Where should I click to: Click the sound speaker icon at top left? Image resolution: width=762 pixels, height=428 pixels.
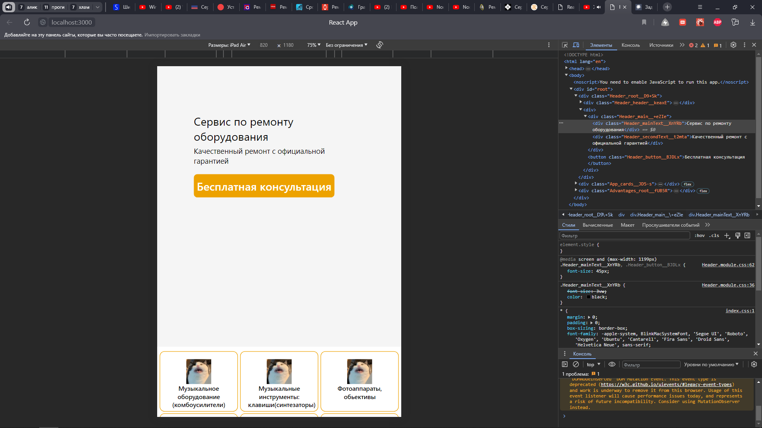point(8,7)
